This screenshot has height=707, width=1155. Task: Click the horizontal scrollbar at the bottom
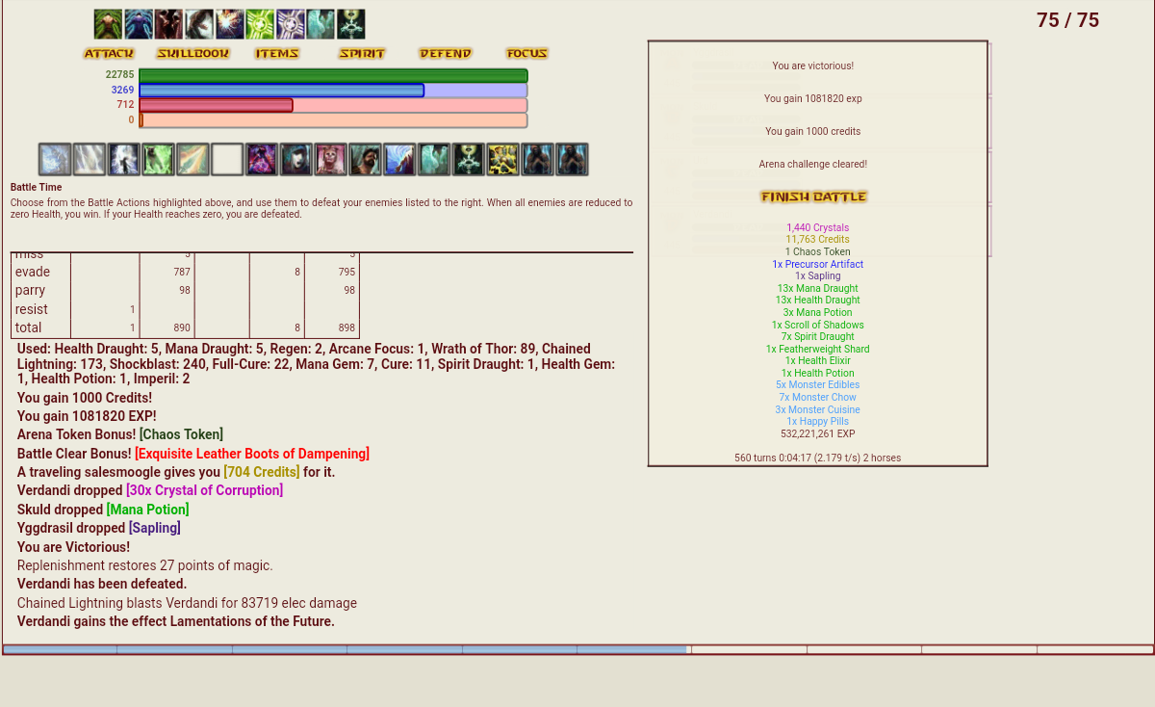337,649
